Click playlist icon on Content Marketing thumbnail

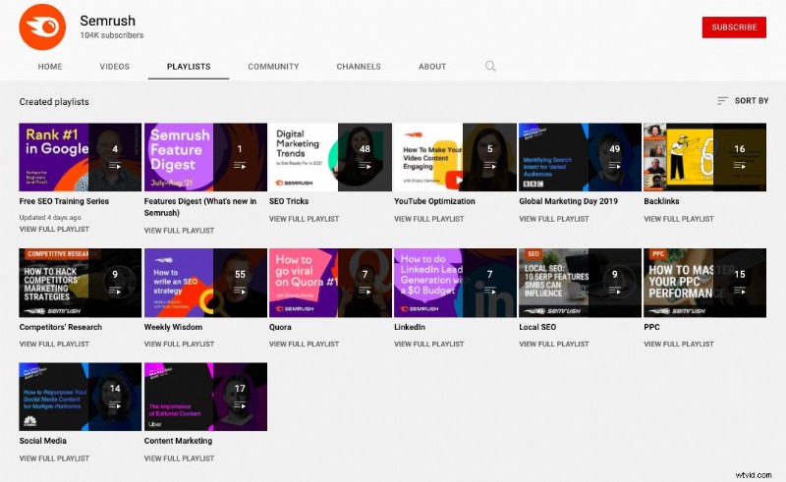(240, 404)
